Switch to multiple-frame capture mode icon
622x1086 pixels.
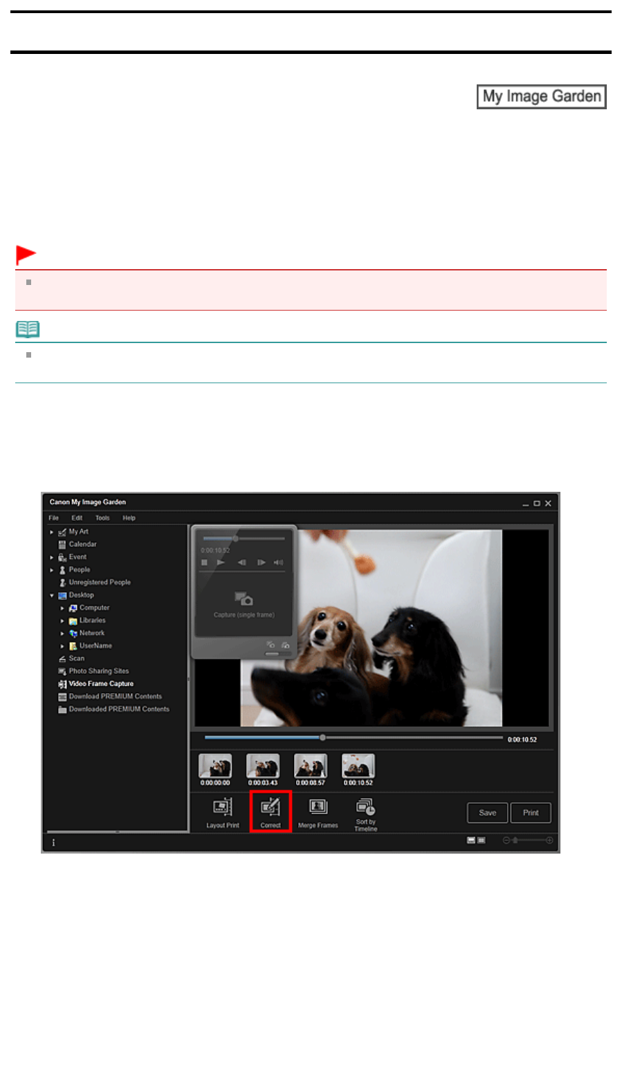(285, 645)
